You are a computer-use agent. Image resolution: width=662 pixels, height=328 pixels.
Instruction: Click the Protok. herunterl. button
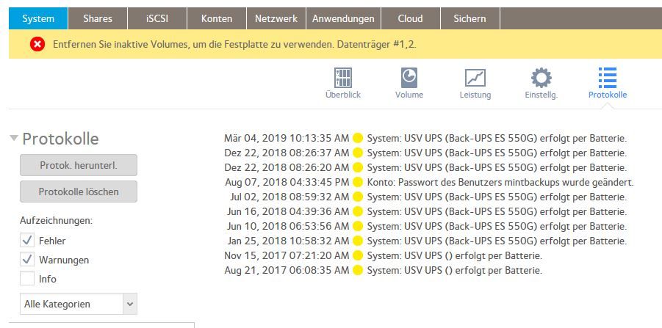pyautogui.click(x=79, y=165)
